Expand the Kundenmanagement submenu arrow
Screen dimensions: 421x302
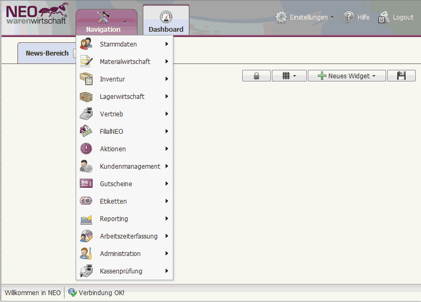click(167, 166)
